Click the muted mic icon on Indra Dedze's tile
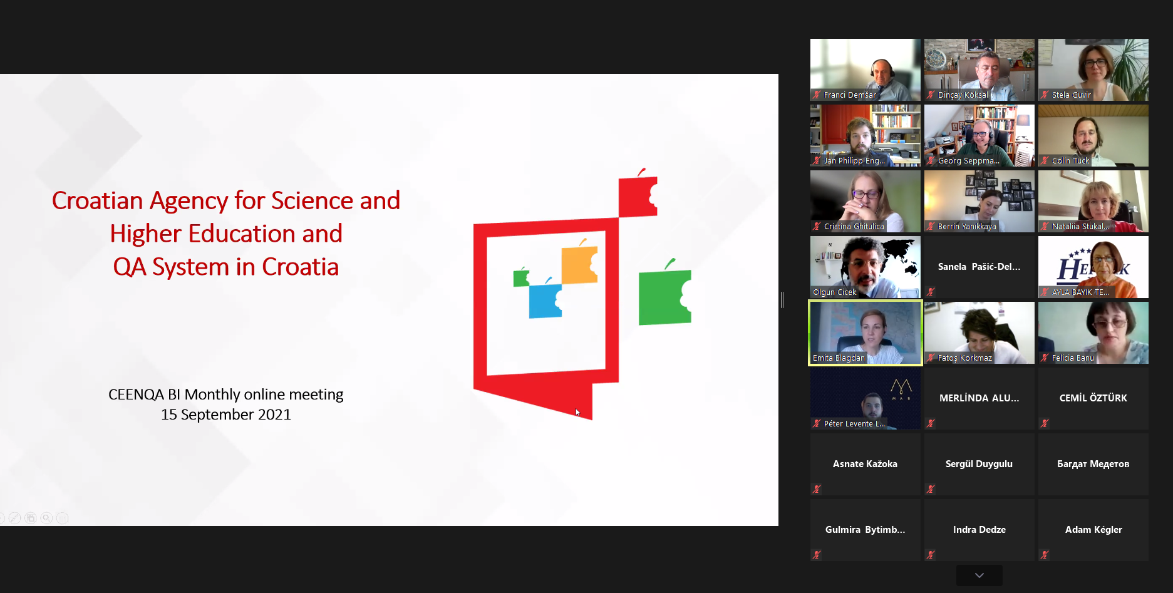The height and width of the screenshot is (593, 1173). tap(931, 555)
